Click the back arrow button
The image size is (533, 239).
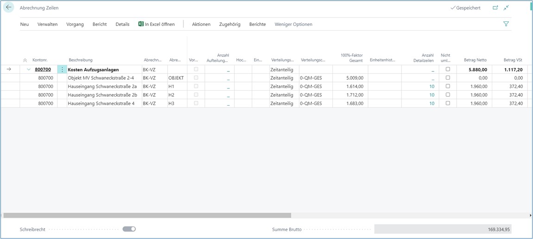pyautogui.click(x=8, y=8)
